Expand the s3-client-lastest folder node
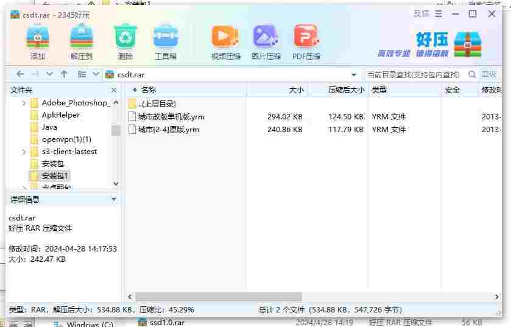511x327 pixels. pyautogui.click(x=24, y=152)
